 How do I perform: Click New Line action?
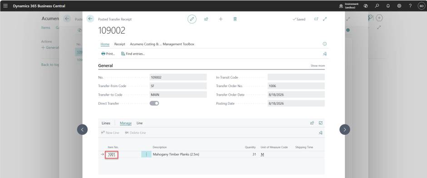pyautogui.click(x=110, y=133)
